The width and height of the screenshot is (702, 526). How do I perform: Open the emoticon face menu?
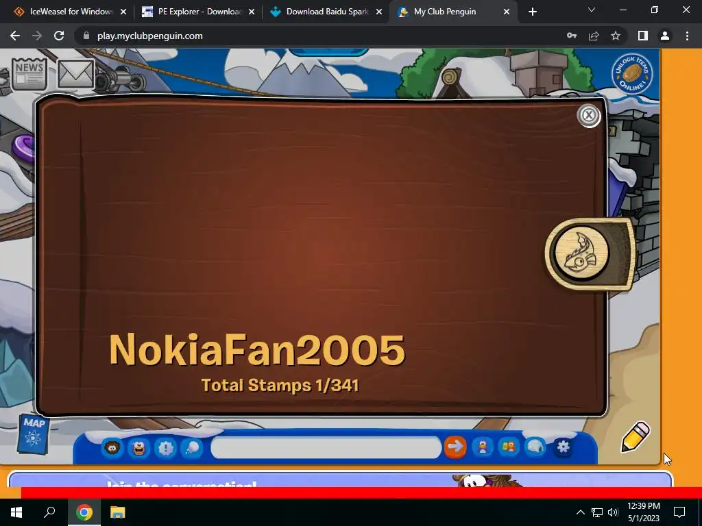tap(138, 447)
